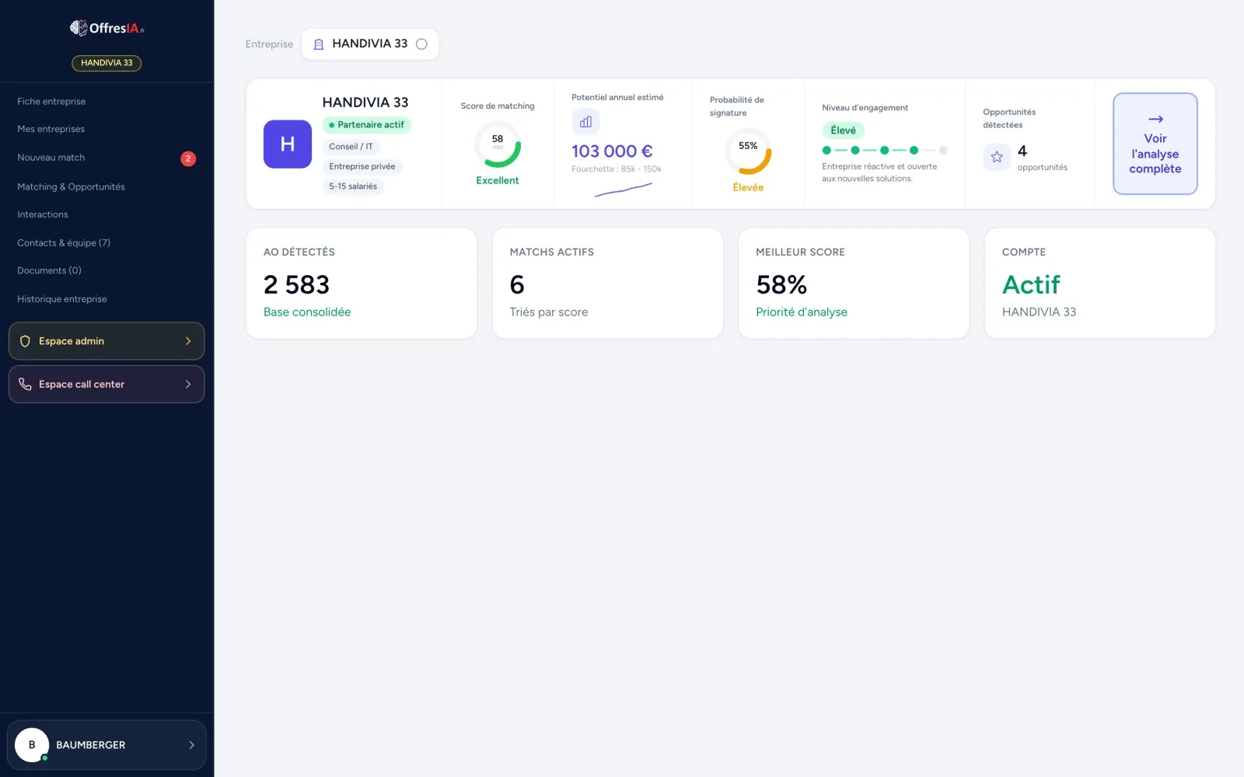Click the Triés par score text
1244x777 pixels.
click(549, 312)
